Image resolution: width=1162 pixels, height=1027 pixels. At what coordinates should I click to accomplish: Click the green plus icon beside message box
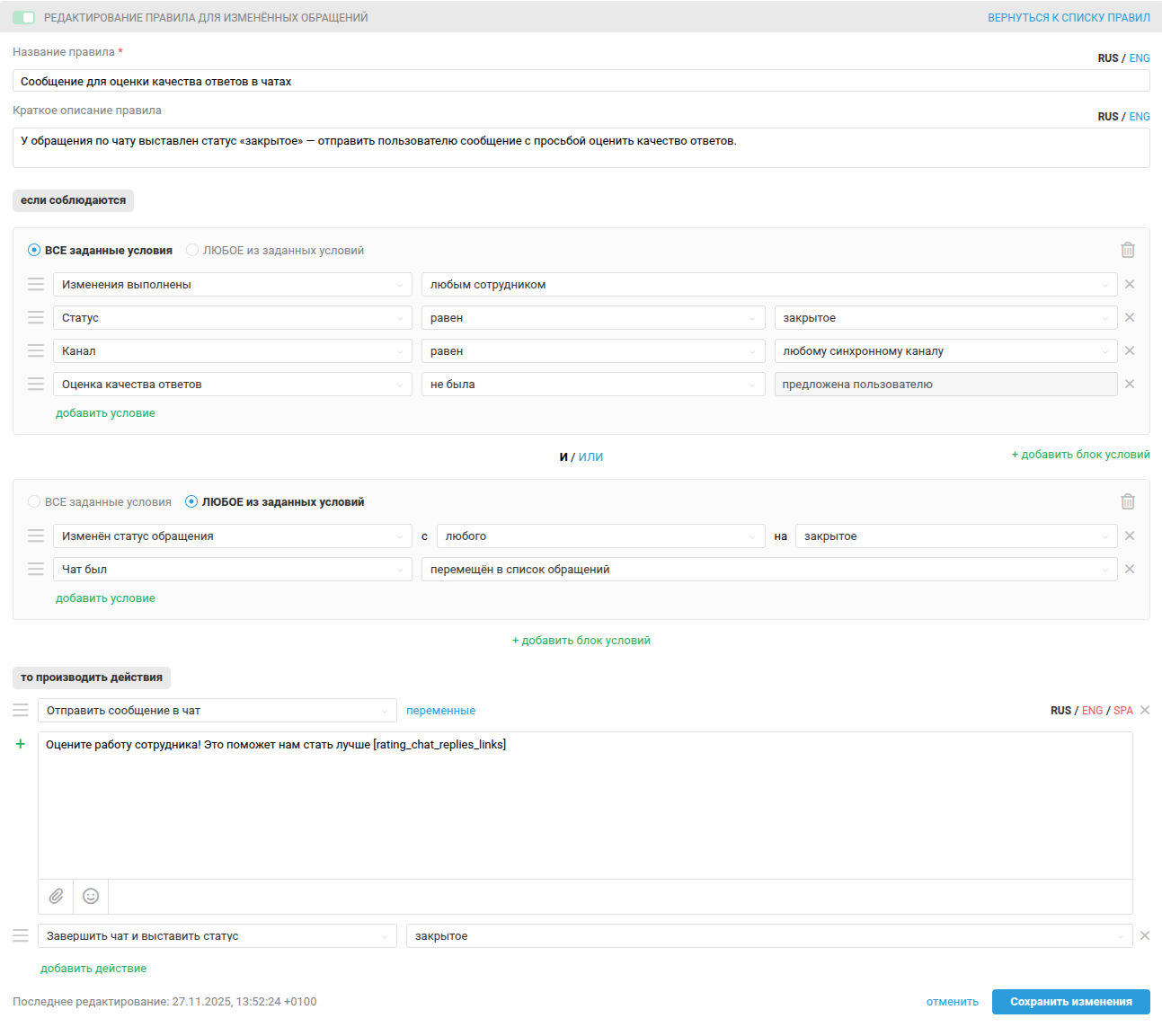(21, 744)
